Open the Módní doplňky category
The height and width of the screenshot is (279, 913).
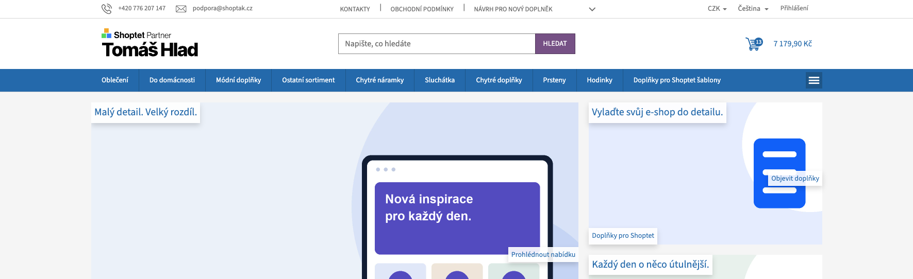tap(238, 80)
